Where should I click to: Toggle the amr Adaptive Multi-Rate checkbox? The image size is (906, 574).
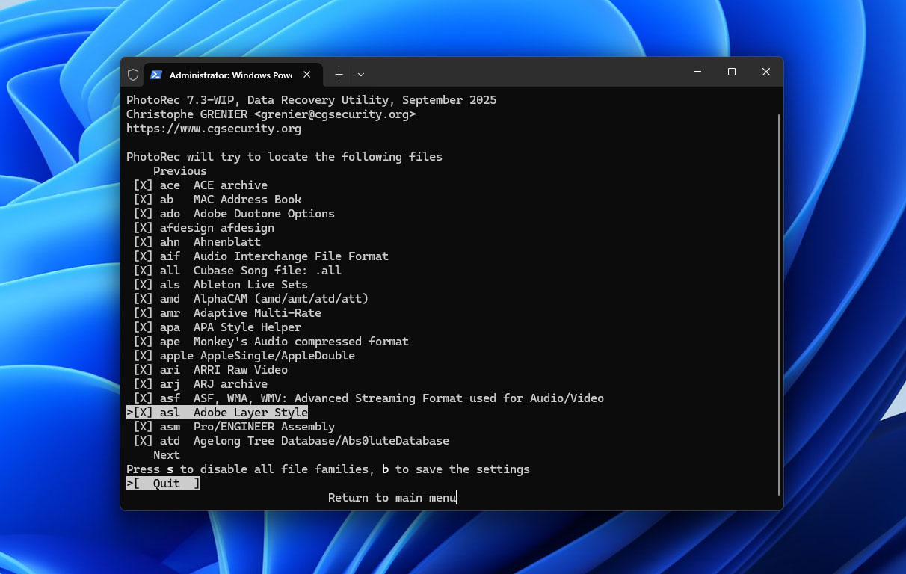point(143,313)
